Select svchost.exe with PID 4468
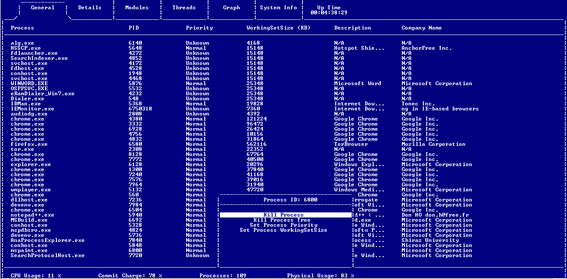Viewport: 567px width, 279px height. coord(29,78)
